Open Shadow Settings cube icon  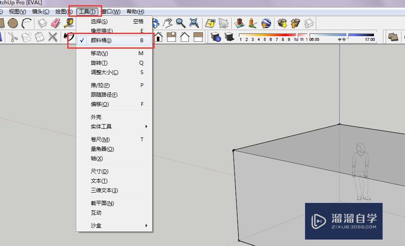(x=215, y=37)
